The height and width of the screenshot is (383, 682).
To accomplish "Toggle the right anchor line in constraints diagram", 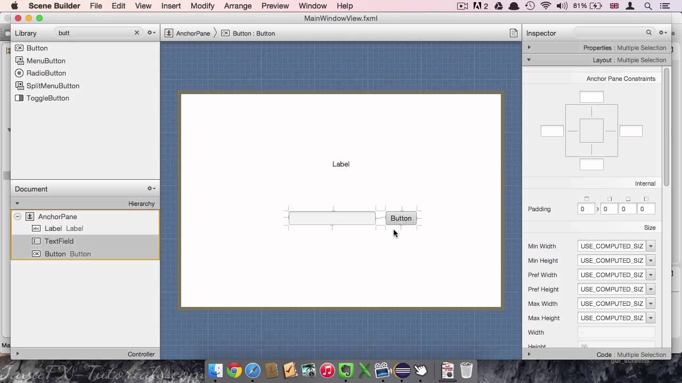I will [x=611, y=131].
